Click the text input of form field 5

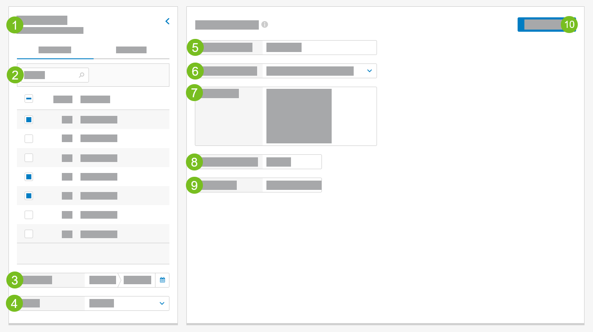(320, 47)
